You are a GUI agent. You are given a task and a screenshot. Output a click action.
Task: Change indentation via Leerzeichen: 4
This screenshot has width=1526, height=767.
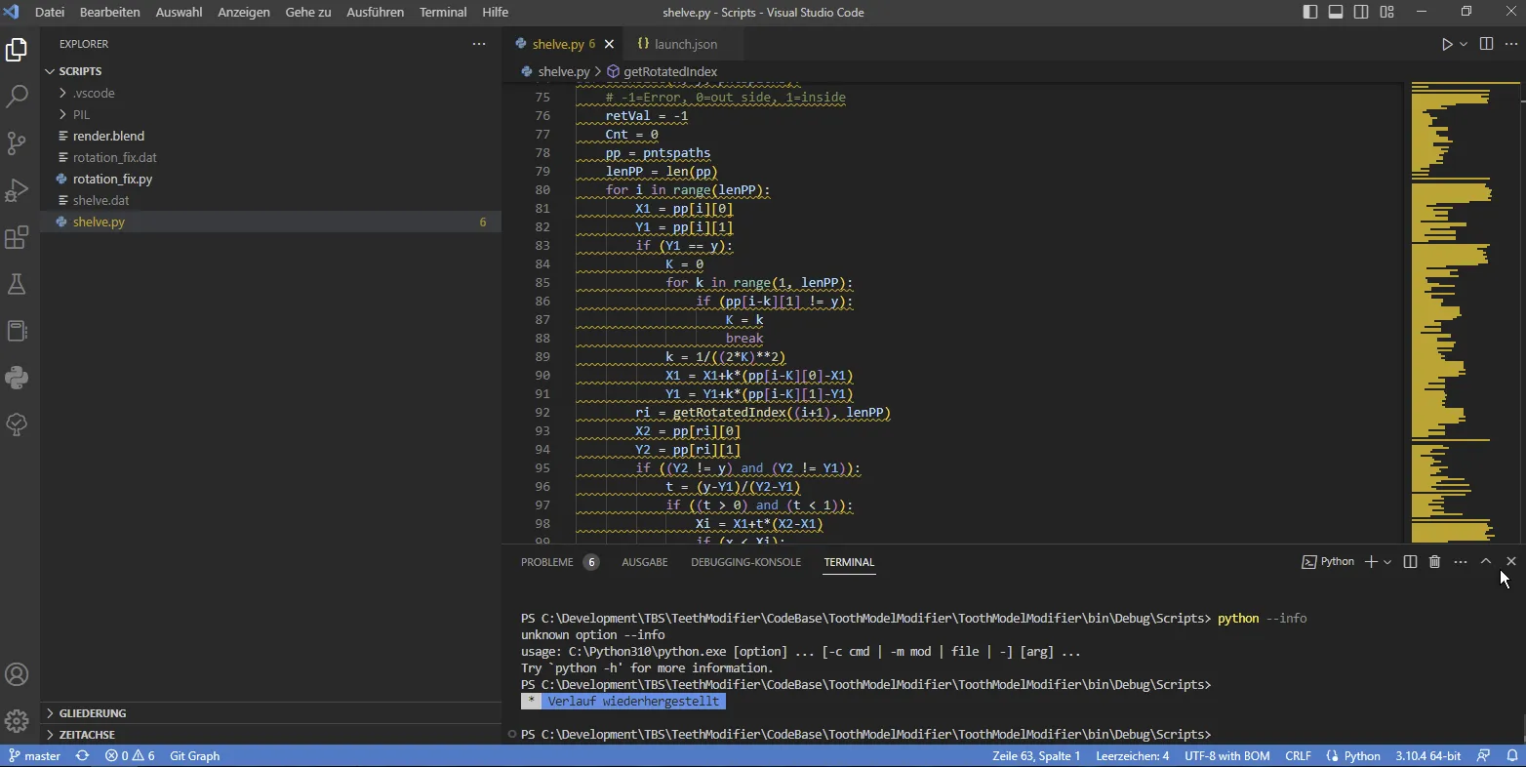pyautogui.click(x=1132, y=756)
